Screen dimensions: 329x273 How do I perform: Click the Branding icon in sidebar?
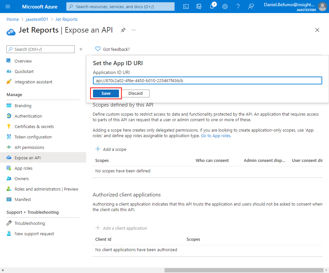pyautogui.click(x=9, y=105)
